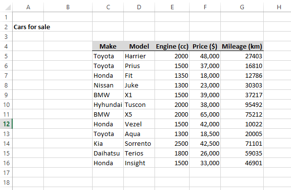The image size is (291, 190).
Task: Click the 18,500 price cell
Action: point(205,134)
